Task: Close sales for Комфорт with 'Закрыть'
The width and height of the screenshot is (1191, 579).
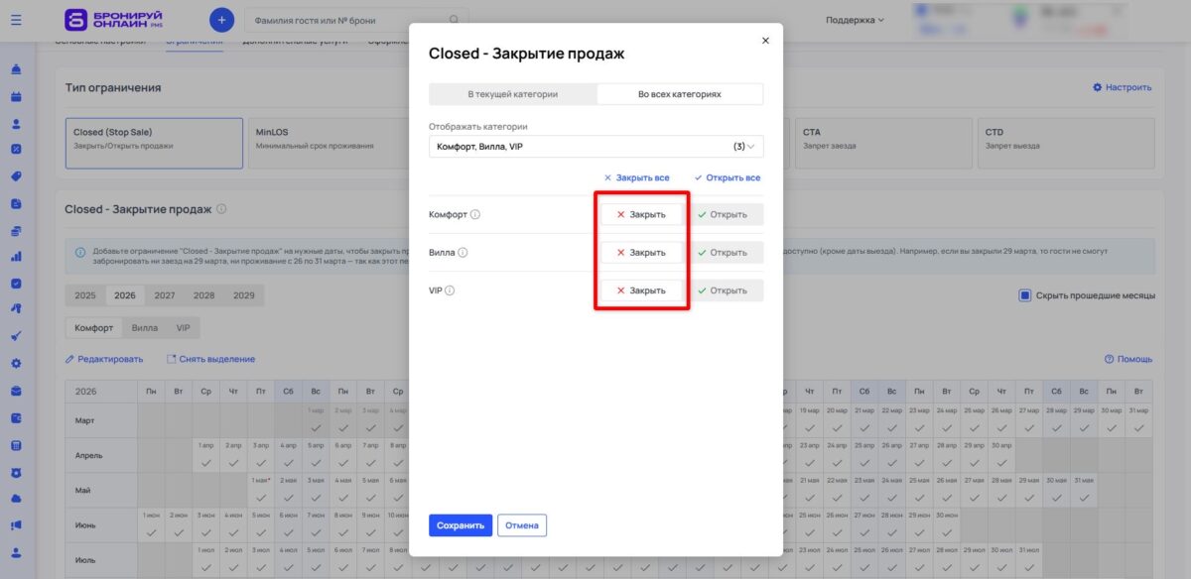Action: pos(640,213)
